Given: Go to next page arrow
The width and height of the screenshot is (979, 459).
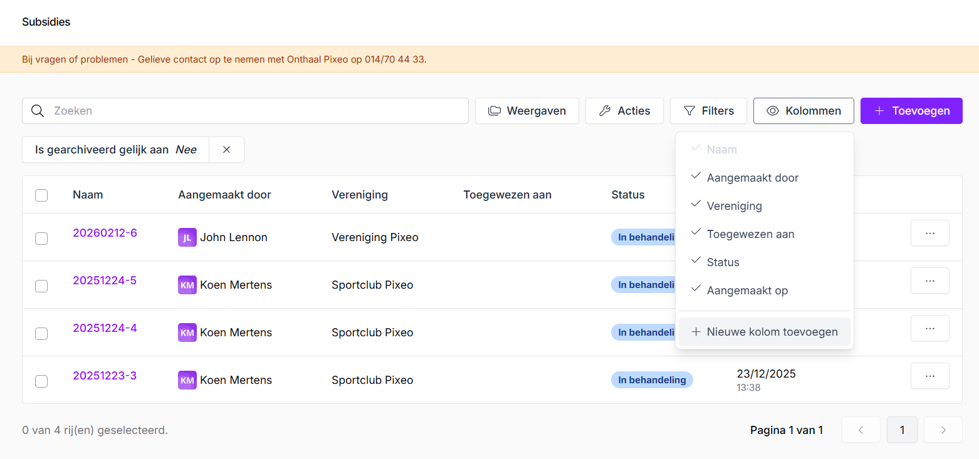Looking at the screenshot, I should [943, 430].
